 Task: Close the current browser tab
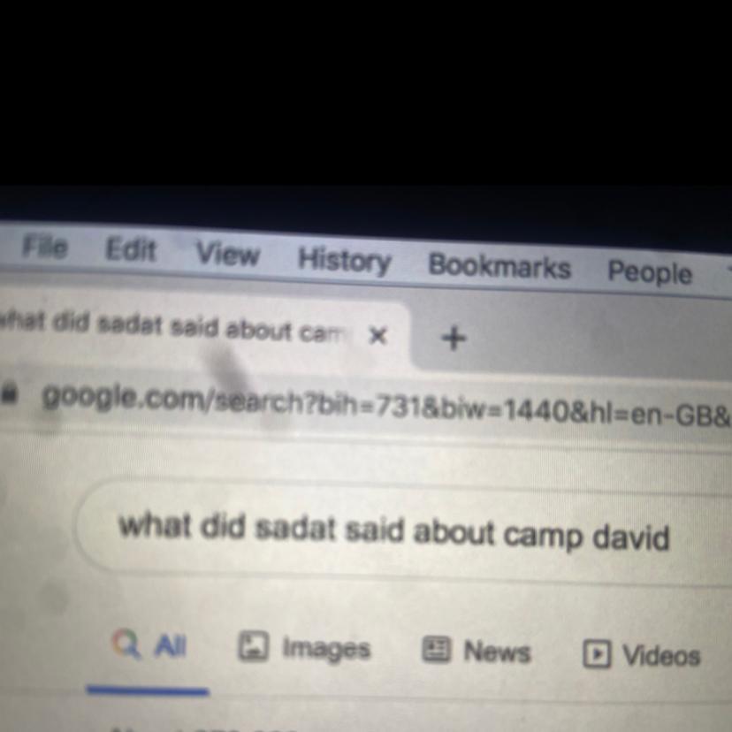[x=377, y=335]
